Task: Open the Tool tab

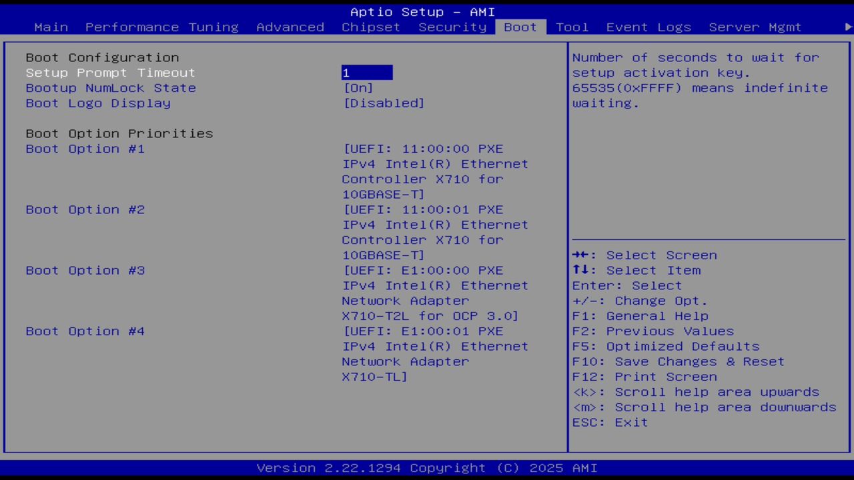Action: pos(571,27)
